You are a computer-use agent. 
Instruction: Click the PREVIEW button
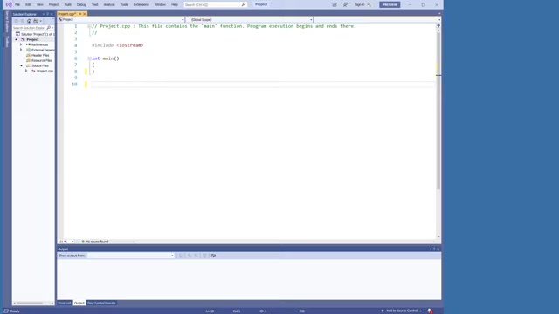[390, 4]
